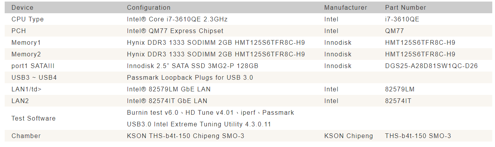Click the LAN2 device cell
The width and height of the screenshot is (495, 147).
20,101
